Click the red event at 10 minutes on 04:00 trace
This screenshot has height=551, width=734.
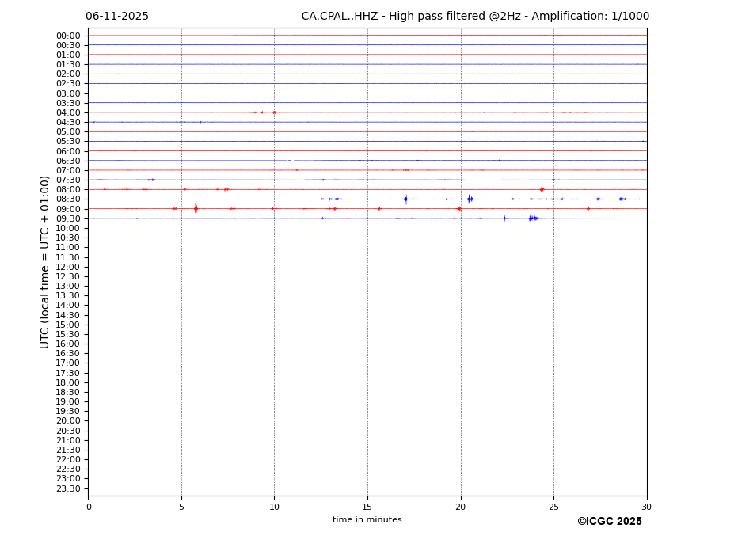click(274, 112)
